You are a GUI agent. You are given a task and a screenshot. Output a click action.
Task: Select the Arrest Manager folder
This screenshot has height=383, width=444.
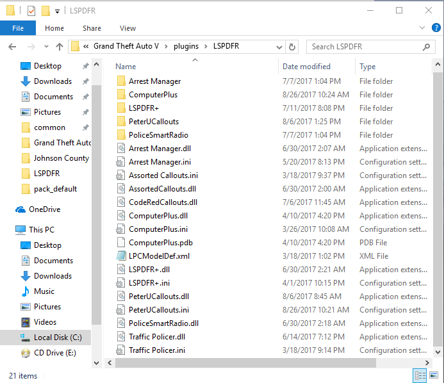pyautogui.click(x=154, y=81)
